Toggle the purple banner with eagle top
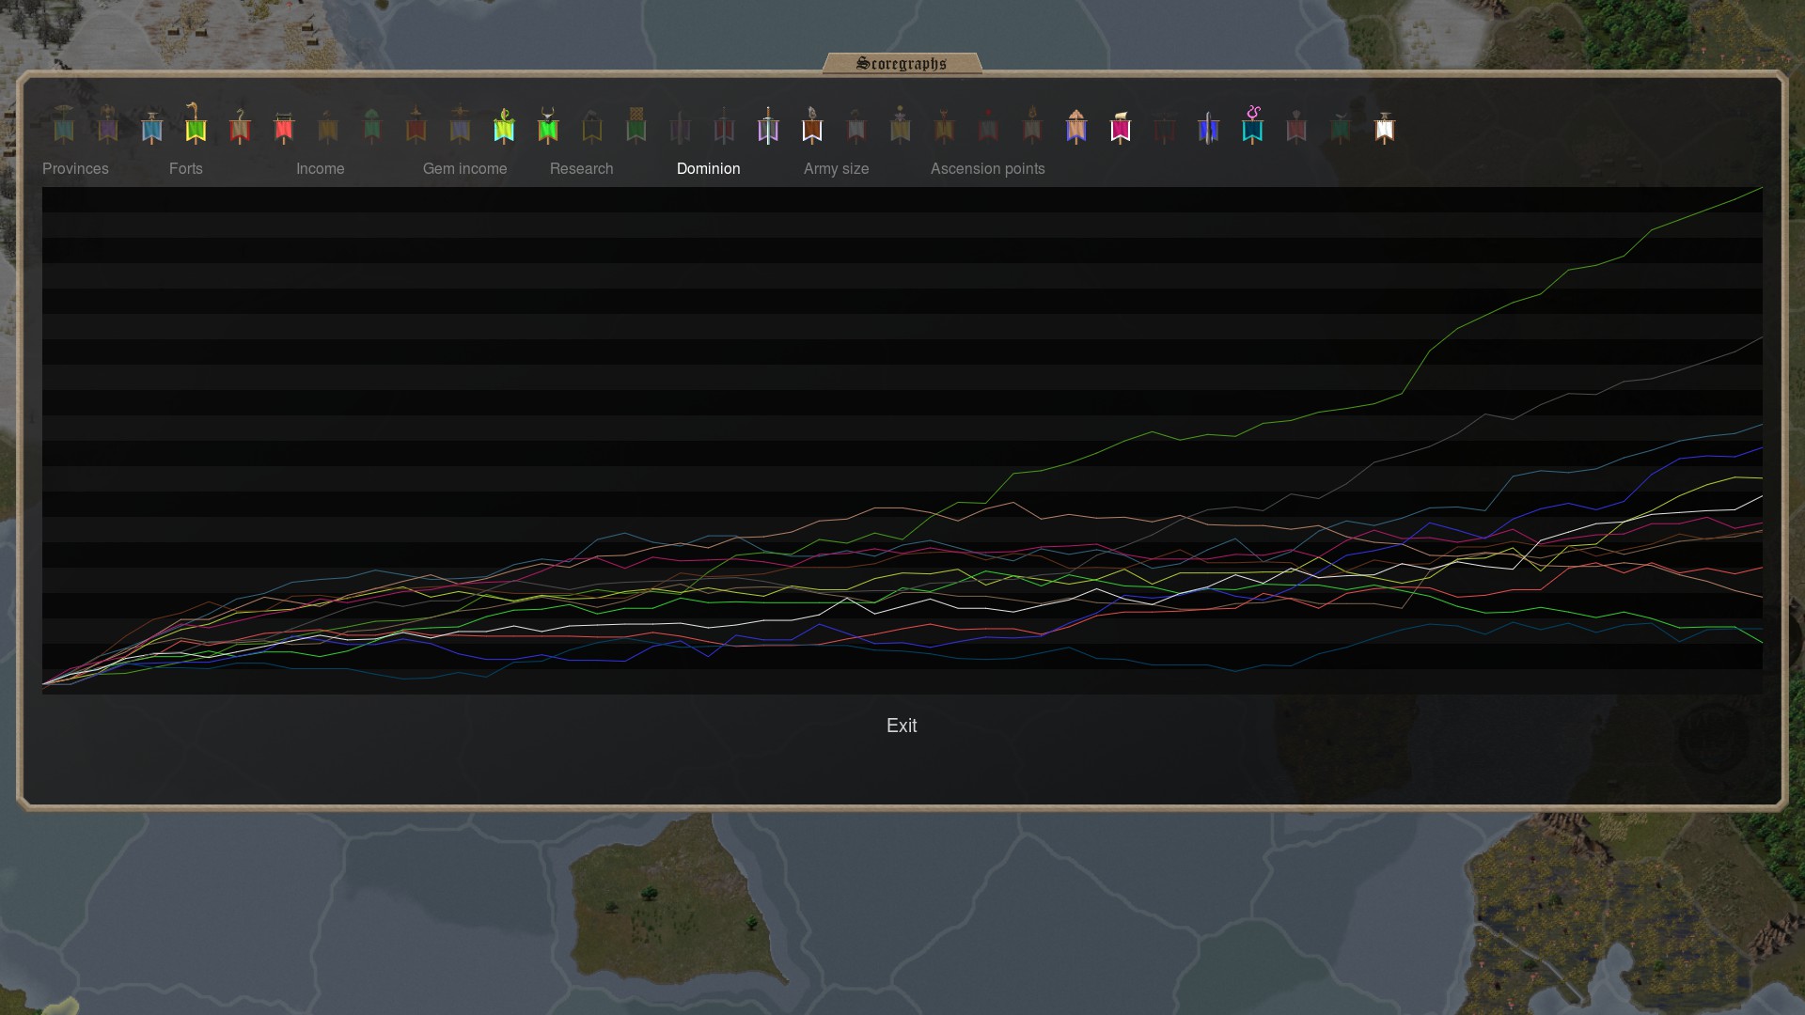The image size is (1805, 1015). 108,124
